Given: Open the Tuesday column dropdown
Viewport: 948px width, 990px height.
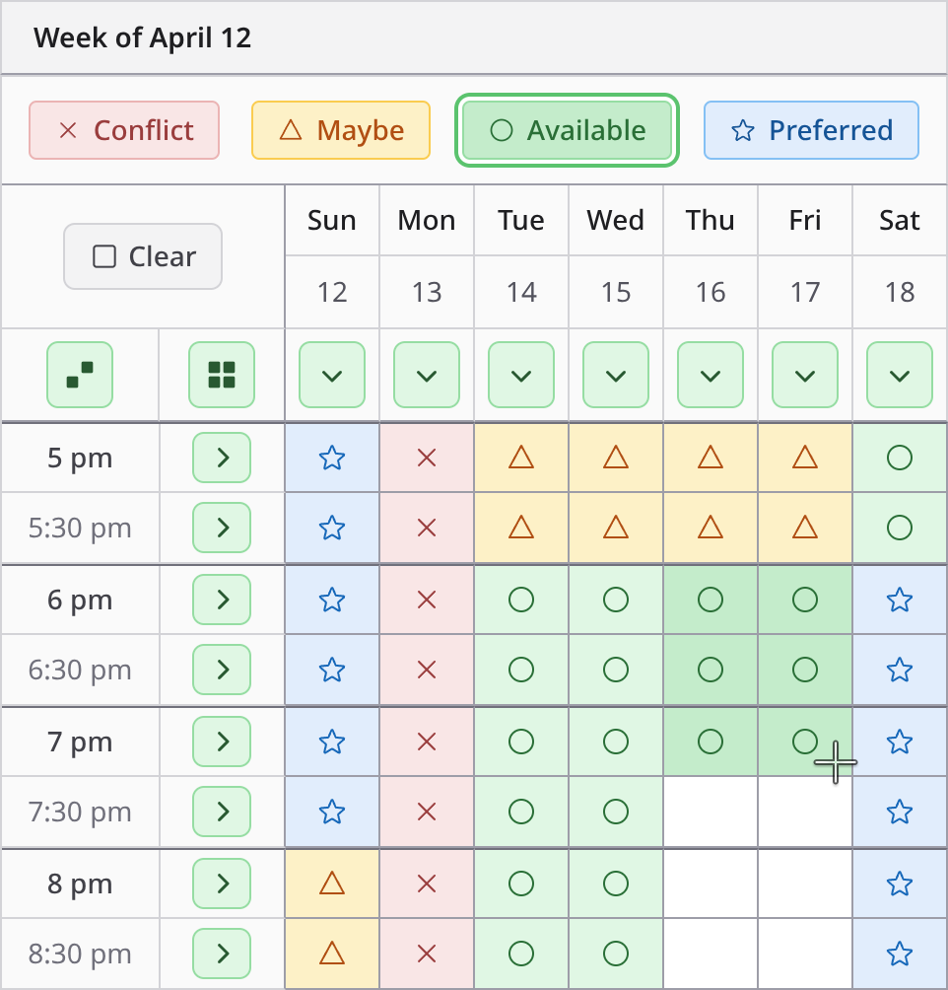Looking at the screenshot, I should 521,375.
